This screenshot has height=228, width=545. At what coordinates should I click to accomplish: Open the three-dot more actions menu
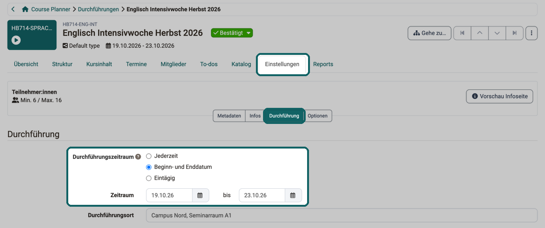tap(531, 33)
